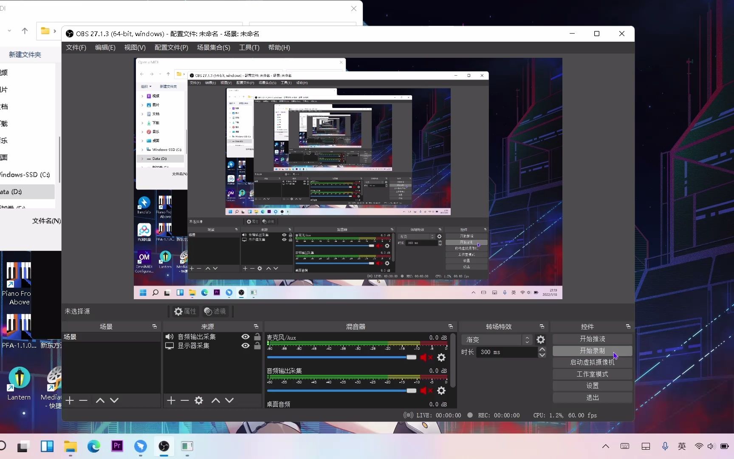Open transition properties gear next to 渐变
This screenshot has width=734, height=459.
[541, 340]
